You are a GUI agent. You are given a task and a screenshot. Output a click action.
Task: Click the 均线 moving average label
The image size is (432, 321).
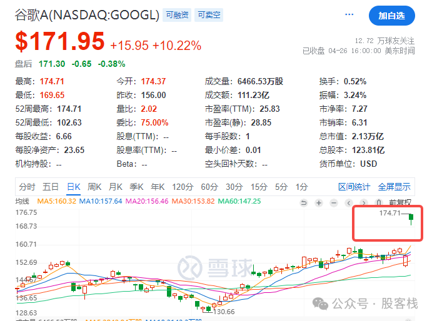(22, 201)
